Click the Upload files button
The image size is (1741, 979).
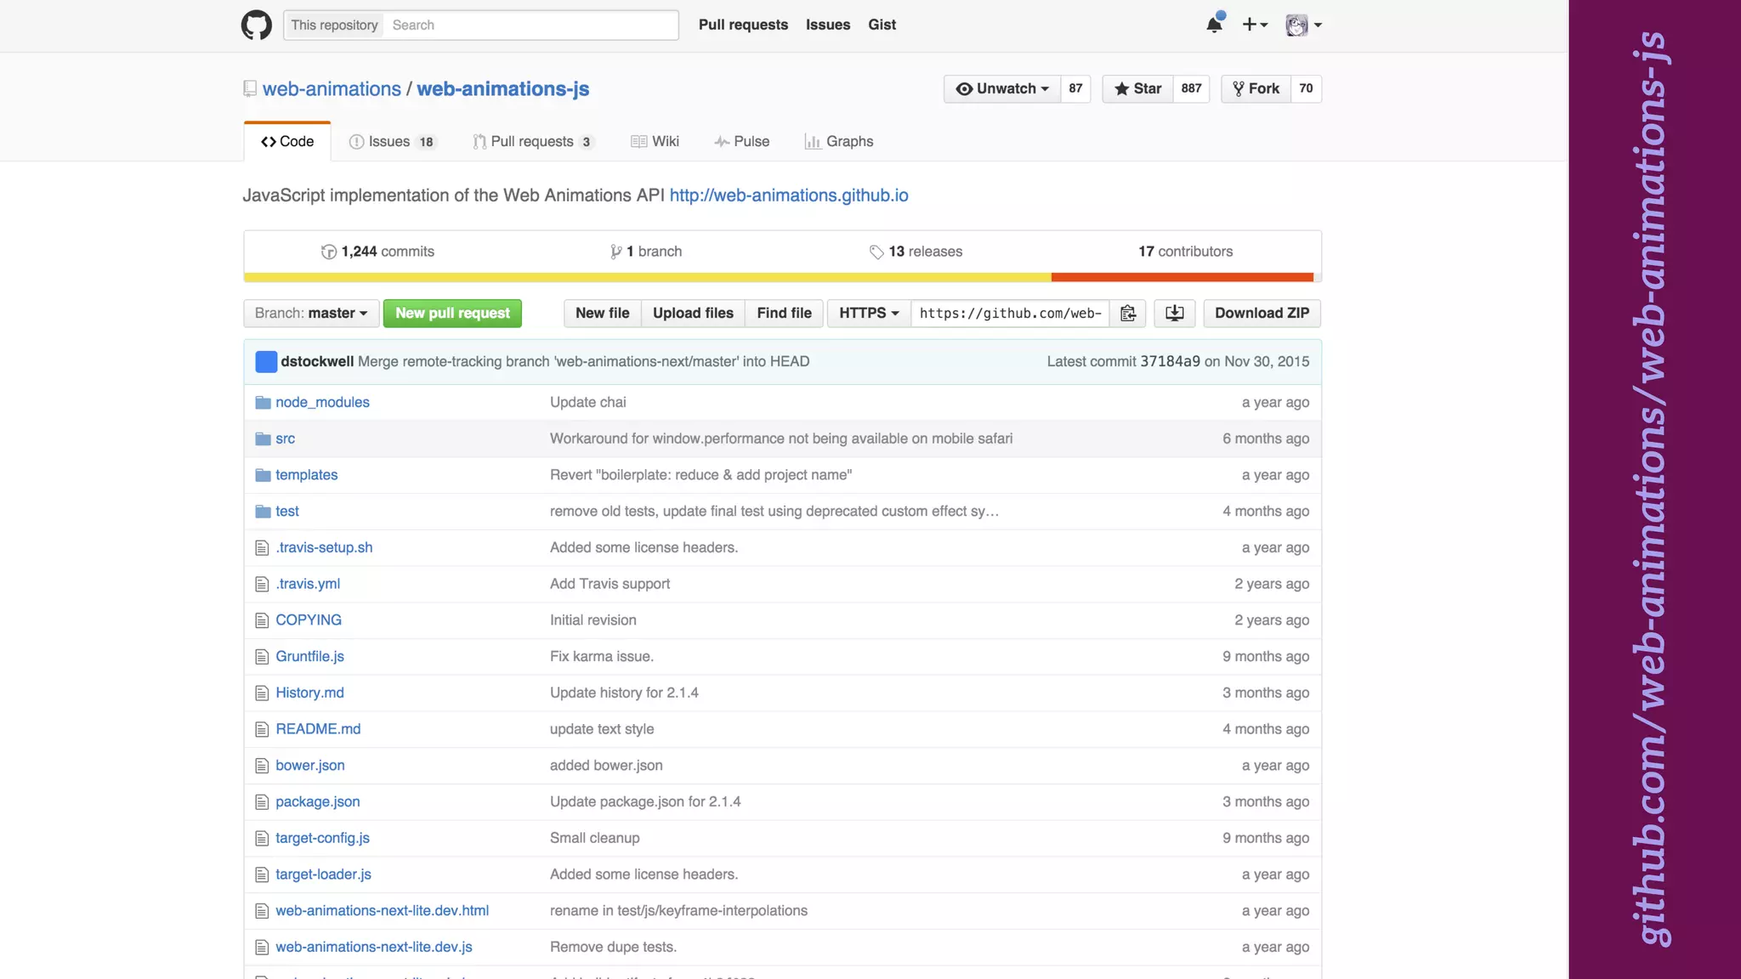[x=693, y=314]
